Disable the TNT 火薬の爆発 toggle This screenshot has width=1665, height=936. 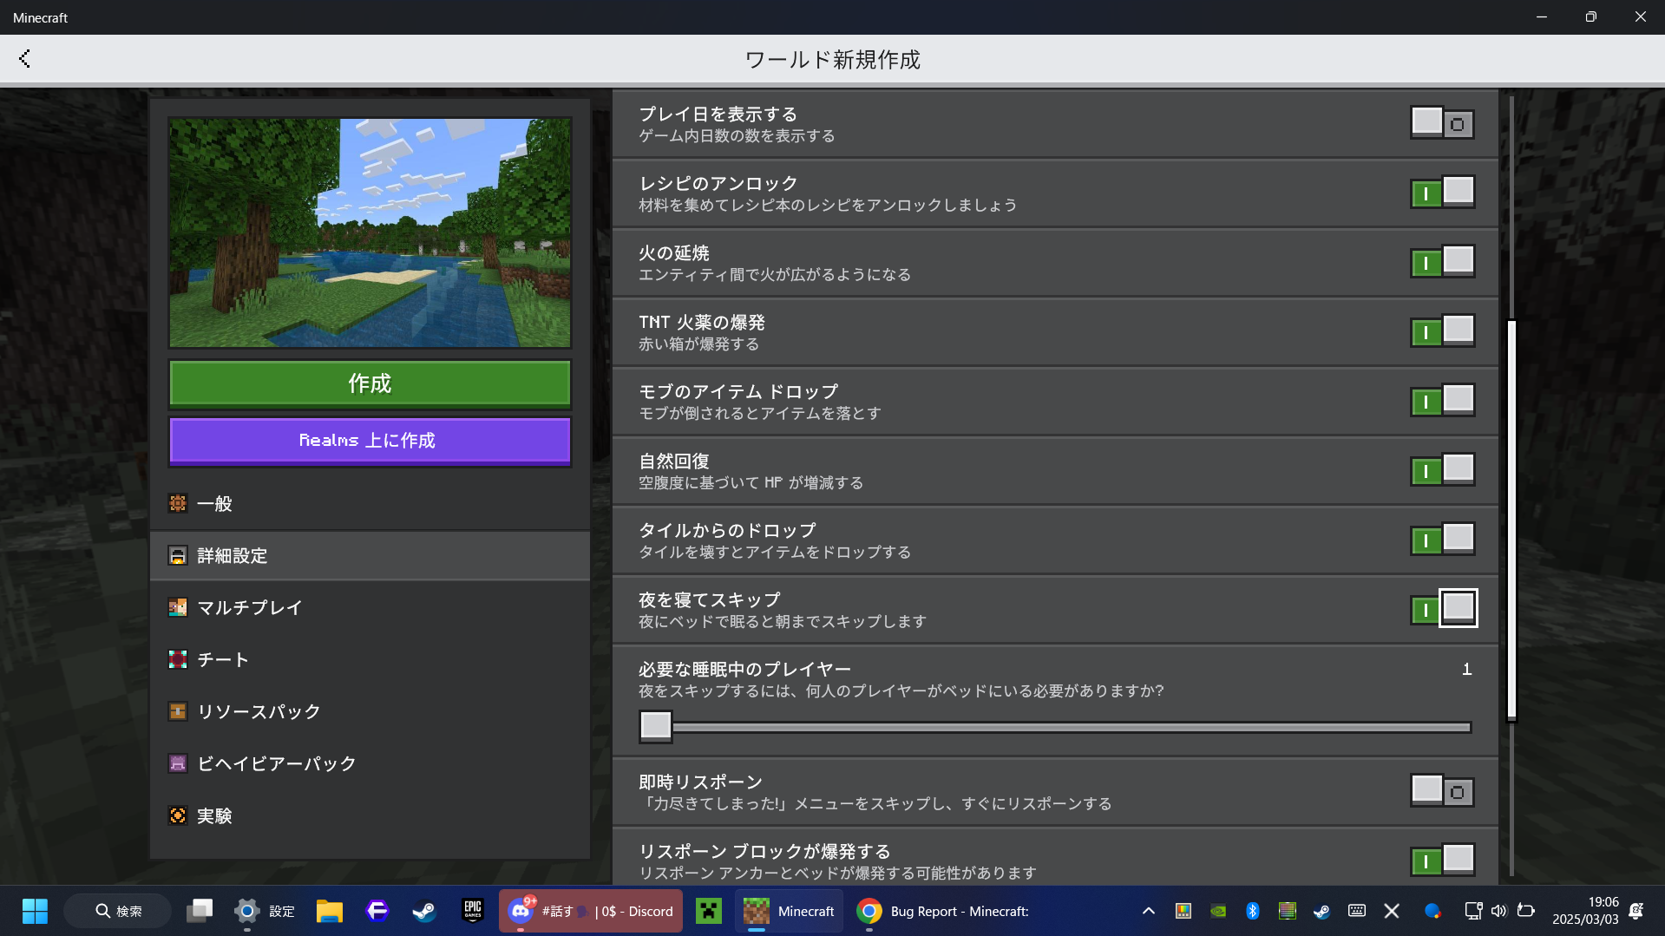pyautogui.click(x=1442, y=332)
